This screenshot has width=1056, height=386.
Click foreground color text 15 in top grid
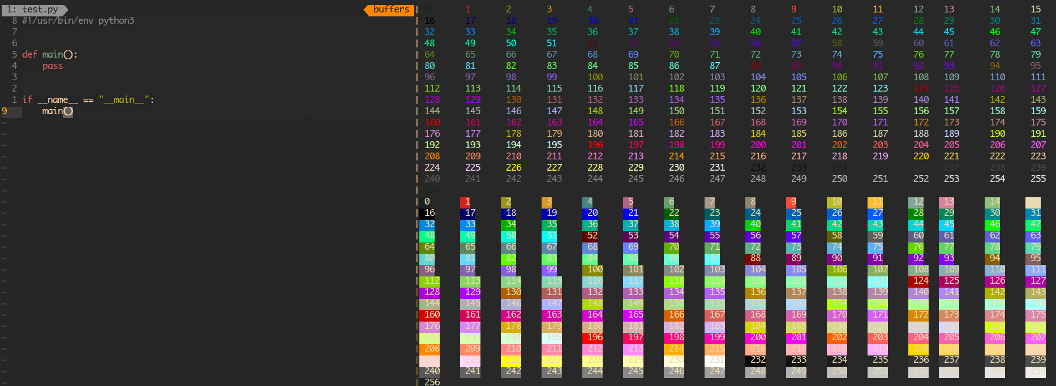(x=1036, y=9)
